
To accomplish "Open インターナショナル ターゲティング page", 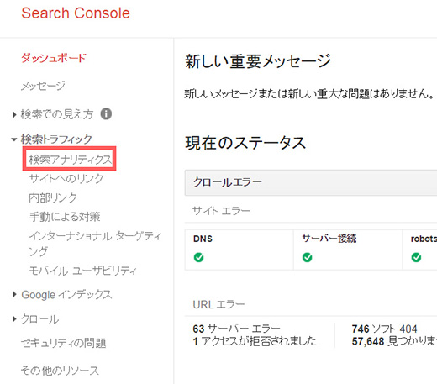I will (95, 244).
